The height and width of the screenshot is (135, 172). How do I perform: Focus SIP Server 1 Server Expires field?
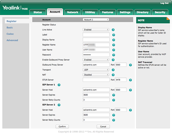96,95
